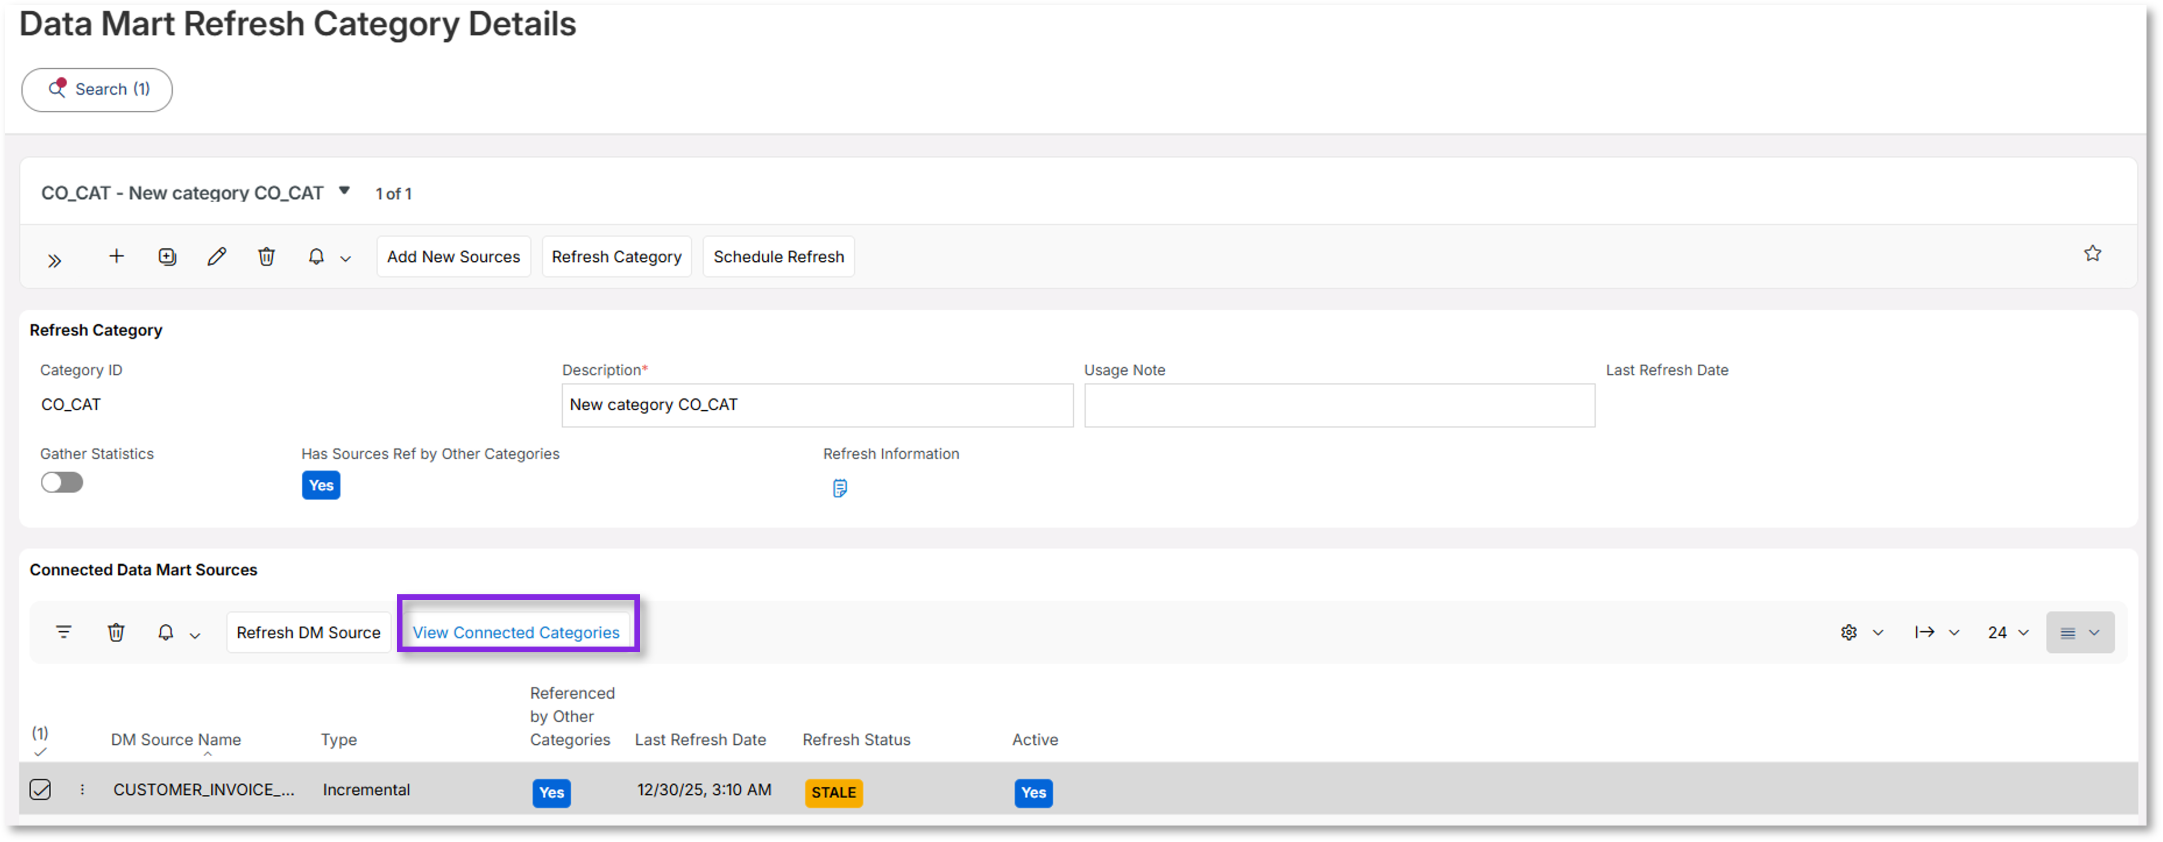Image resolution: width=2163 pixels, height=842 pixels.
Task: Open the Refresh Information note icon
Action: pyautogui.click(x=840, y=489)
